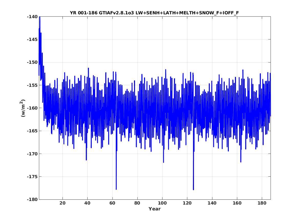Click x-axis tick label '40'
This screenshot has width=299, height=224.
tap(87, 203)
